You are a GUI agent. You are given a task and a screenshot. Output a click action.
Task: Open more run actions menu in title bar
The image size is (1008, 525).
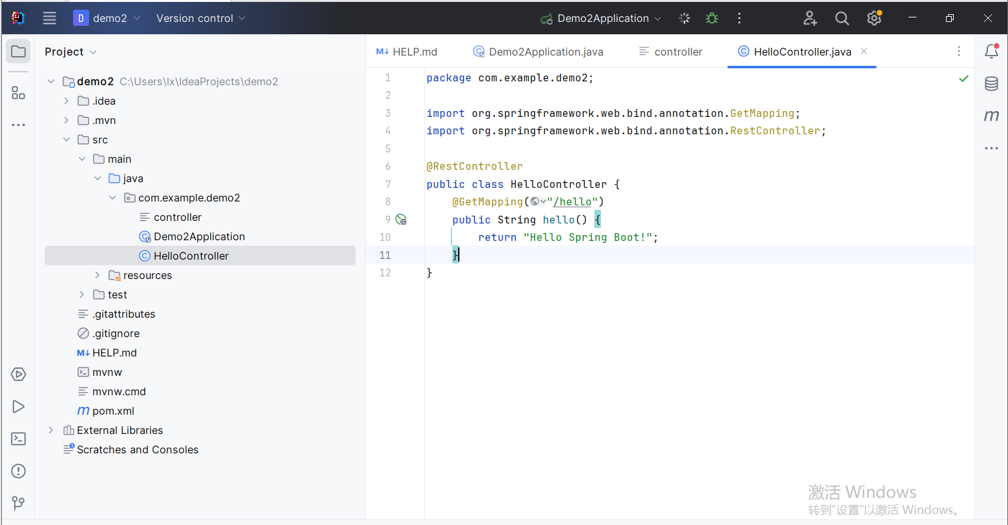[739, 18]
